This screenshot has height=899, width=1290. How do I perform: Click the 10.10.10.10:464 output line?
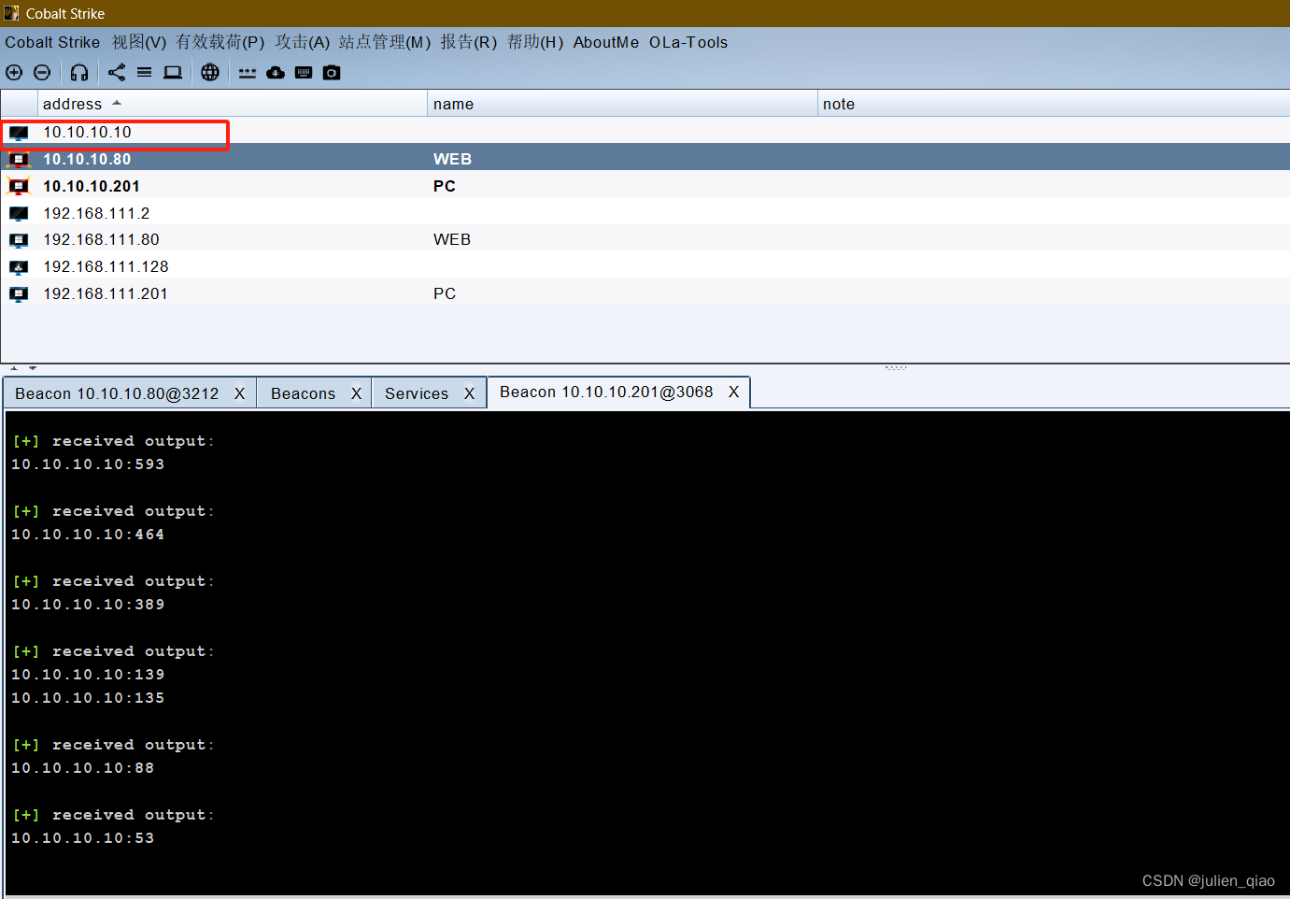click(x=88, y=535)
